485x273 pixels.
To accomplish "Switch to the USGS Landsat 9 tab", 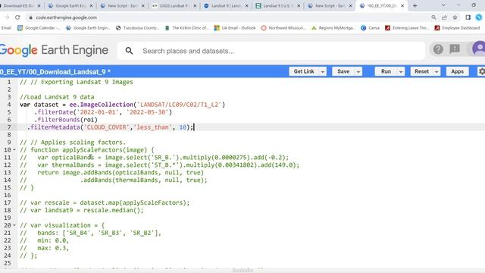I will [x=174, y=5].
